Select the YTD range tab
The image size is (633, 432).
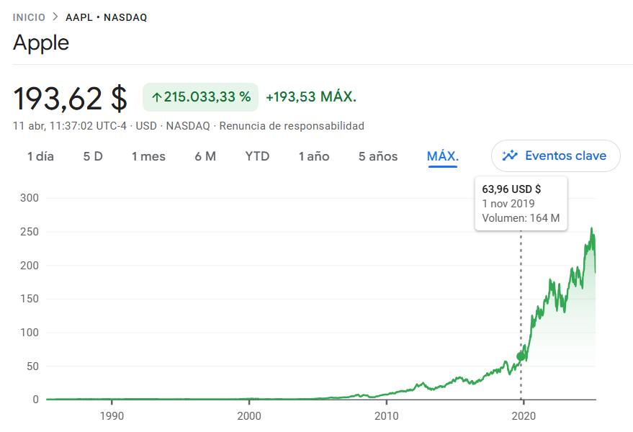point(257,156)
